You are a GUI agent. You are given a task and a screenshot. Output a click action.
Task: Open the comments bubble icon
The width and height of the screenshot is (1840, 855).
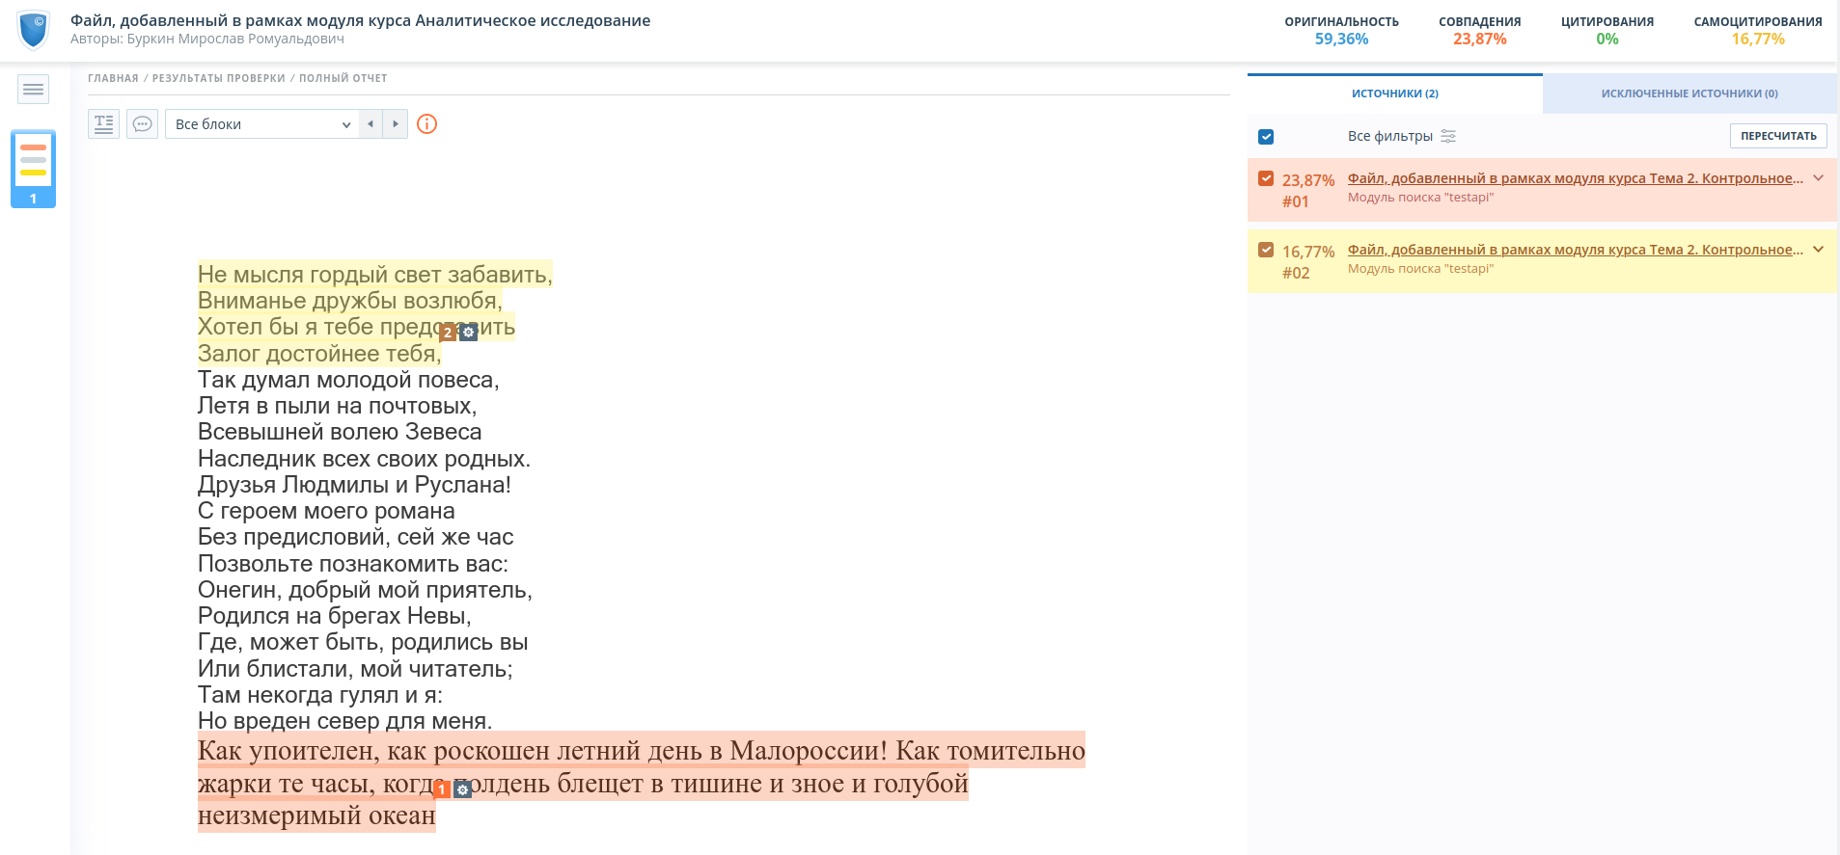point(142,123)
